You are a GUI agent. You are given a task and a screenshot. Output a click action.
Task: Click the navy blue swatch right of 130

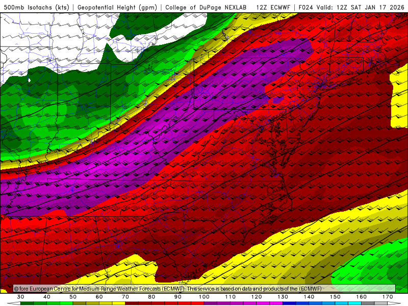tap(289, 303)
